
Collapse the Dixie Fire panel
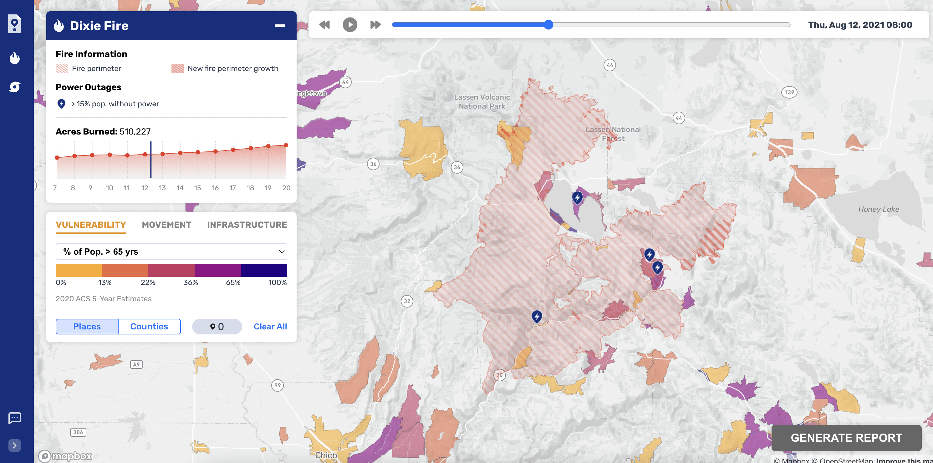280,26
